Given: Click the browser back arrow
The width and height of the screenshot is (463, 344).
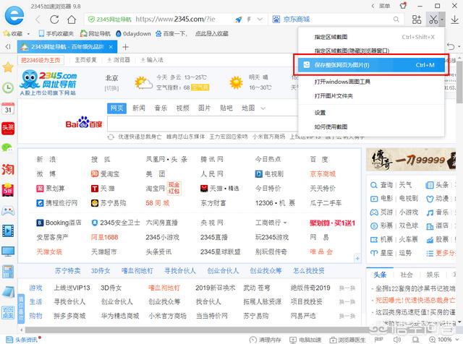Looking at the screenshot, I should (x=38, y=20).
